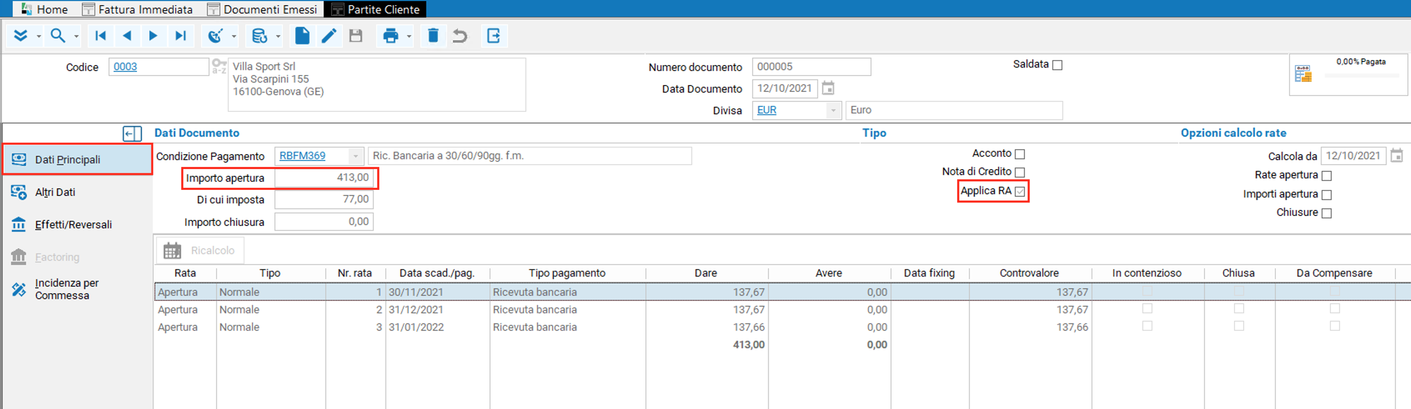1411x409 pixels.
Task: Click the printer icon
Action: tap(391, 36)
